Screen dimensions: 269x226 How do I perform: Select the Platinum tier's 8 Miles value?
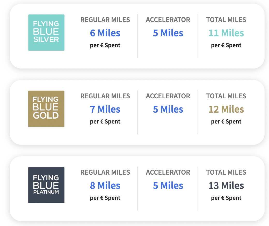tap(105, 186)
